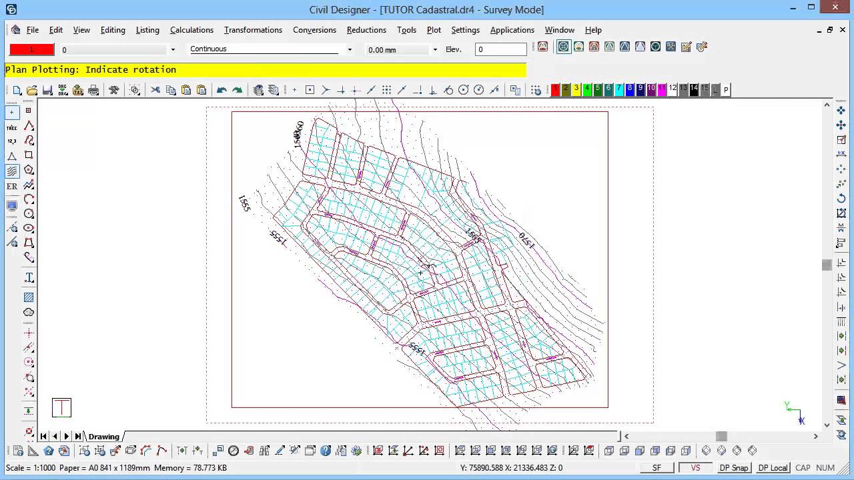Click the pan arrows icon on right toolbar
854x480 pixels.
coord(841,110)
